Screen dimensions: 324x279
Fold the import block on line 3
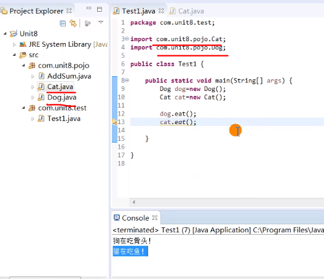(x=127, y=39)
